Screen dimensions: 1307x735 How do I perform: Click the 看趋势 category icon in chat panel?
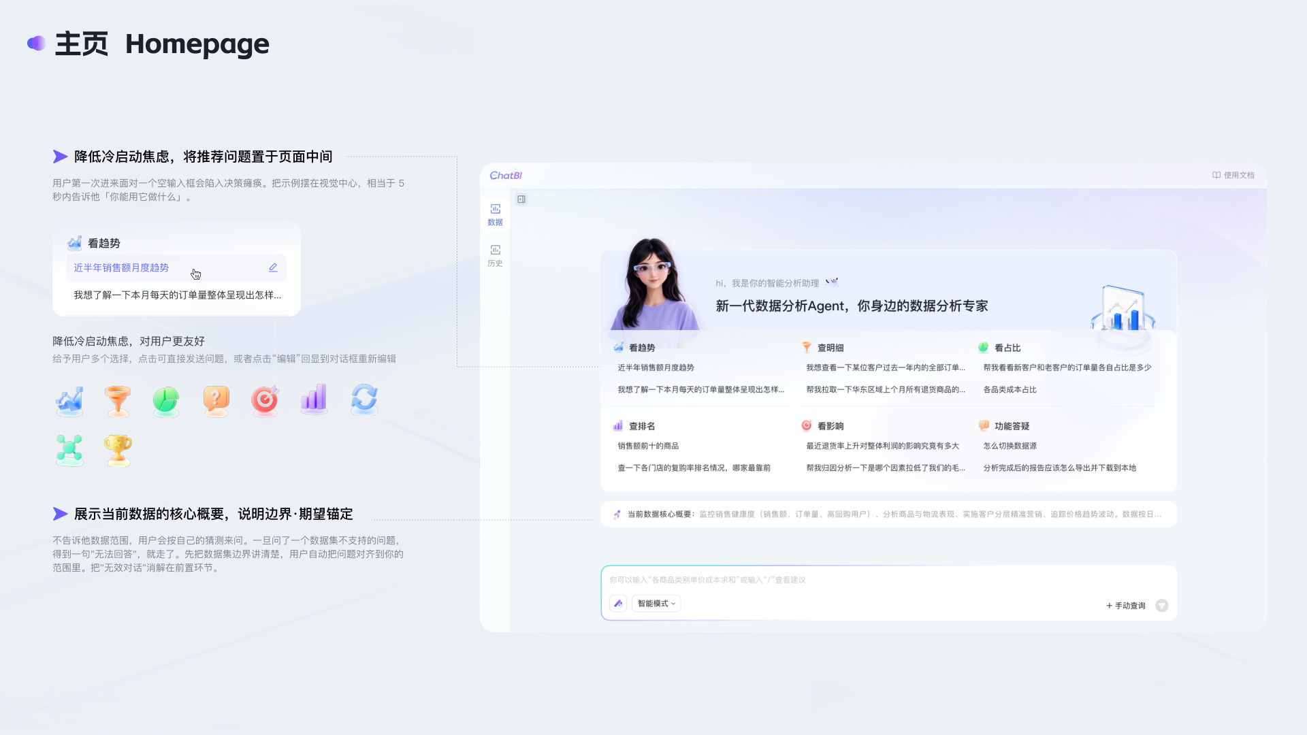618,348
